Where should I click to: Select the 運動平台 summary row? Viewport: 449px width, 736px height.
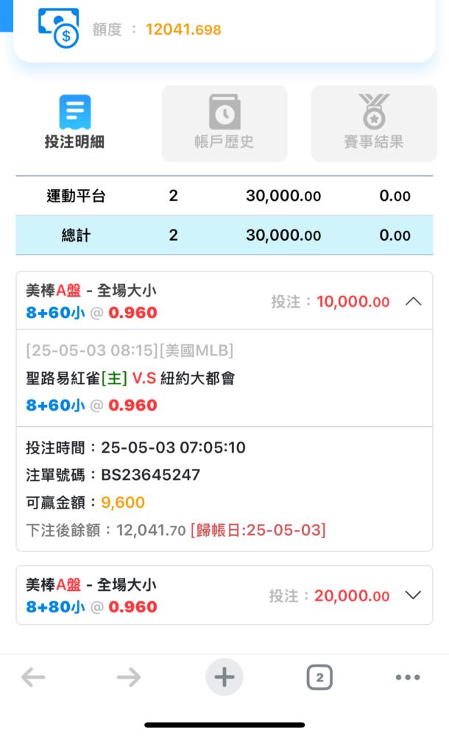(224, 196)
